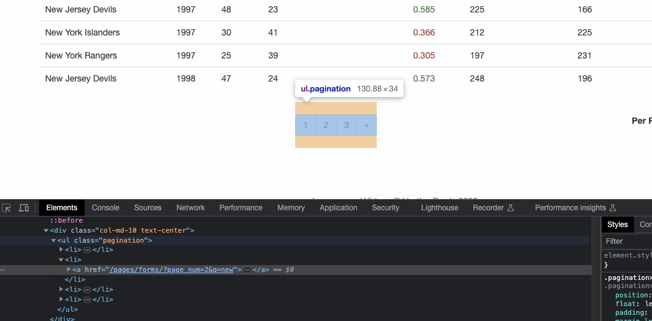Click the next page » link

(x=366, y=125)
